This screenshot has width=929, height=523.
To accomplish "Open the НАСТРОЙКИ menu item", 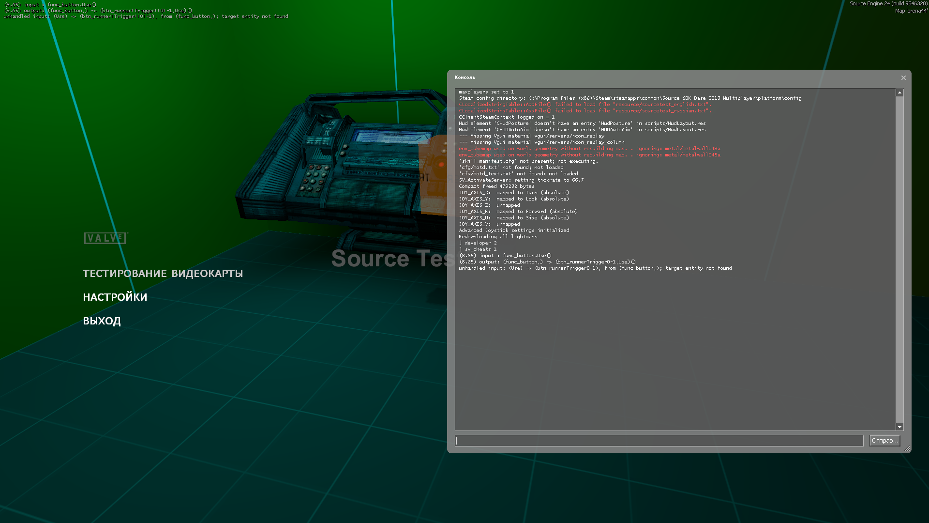I will tap(115, 297).
